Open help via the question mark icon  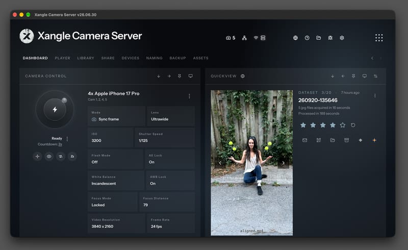pos(307,38)
